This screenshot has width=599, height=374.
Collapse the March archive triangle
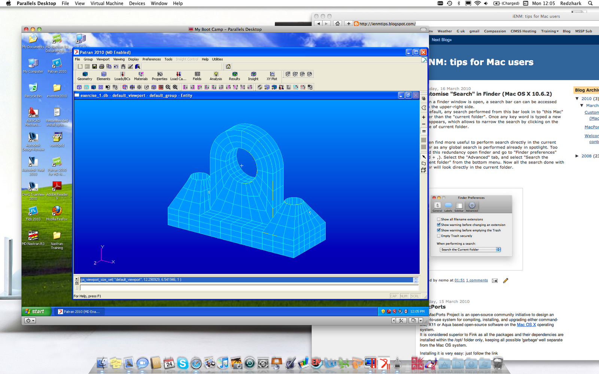point(582,105)
